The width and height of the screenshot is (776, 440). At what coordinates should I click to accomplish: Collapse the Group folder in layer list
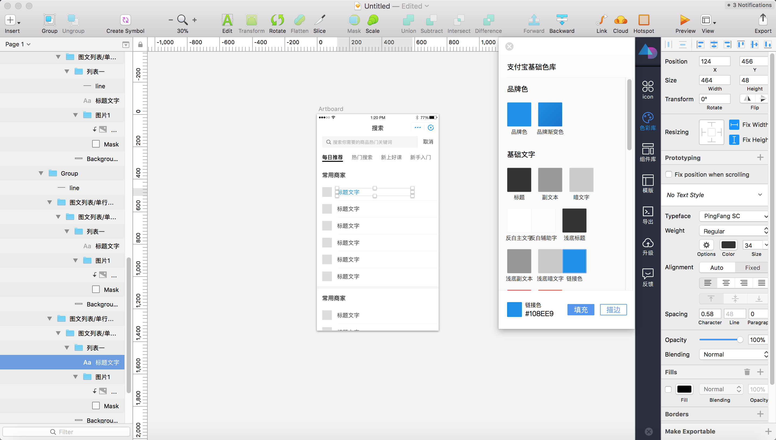[x=41, y=173]
